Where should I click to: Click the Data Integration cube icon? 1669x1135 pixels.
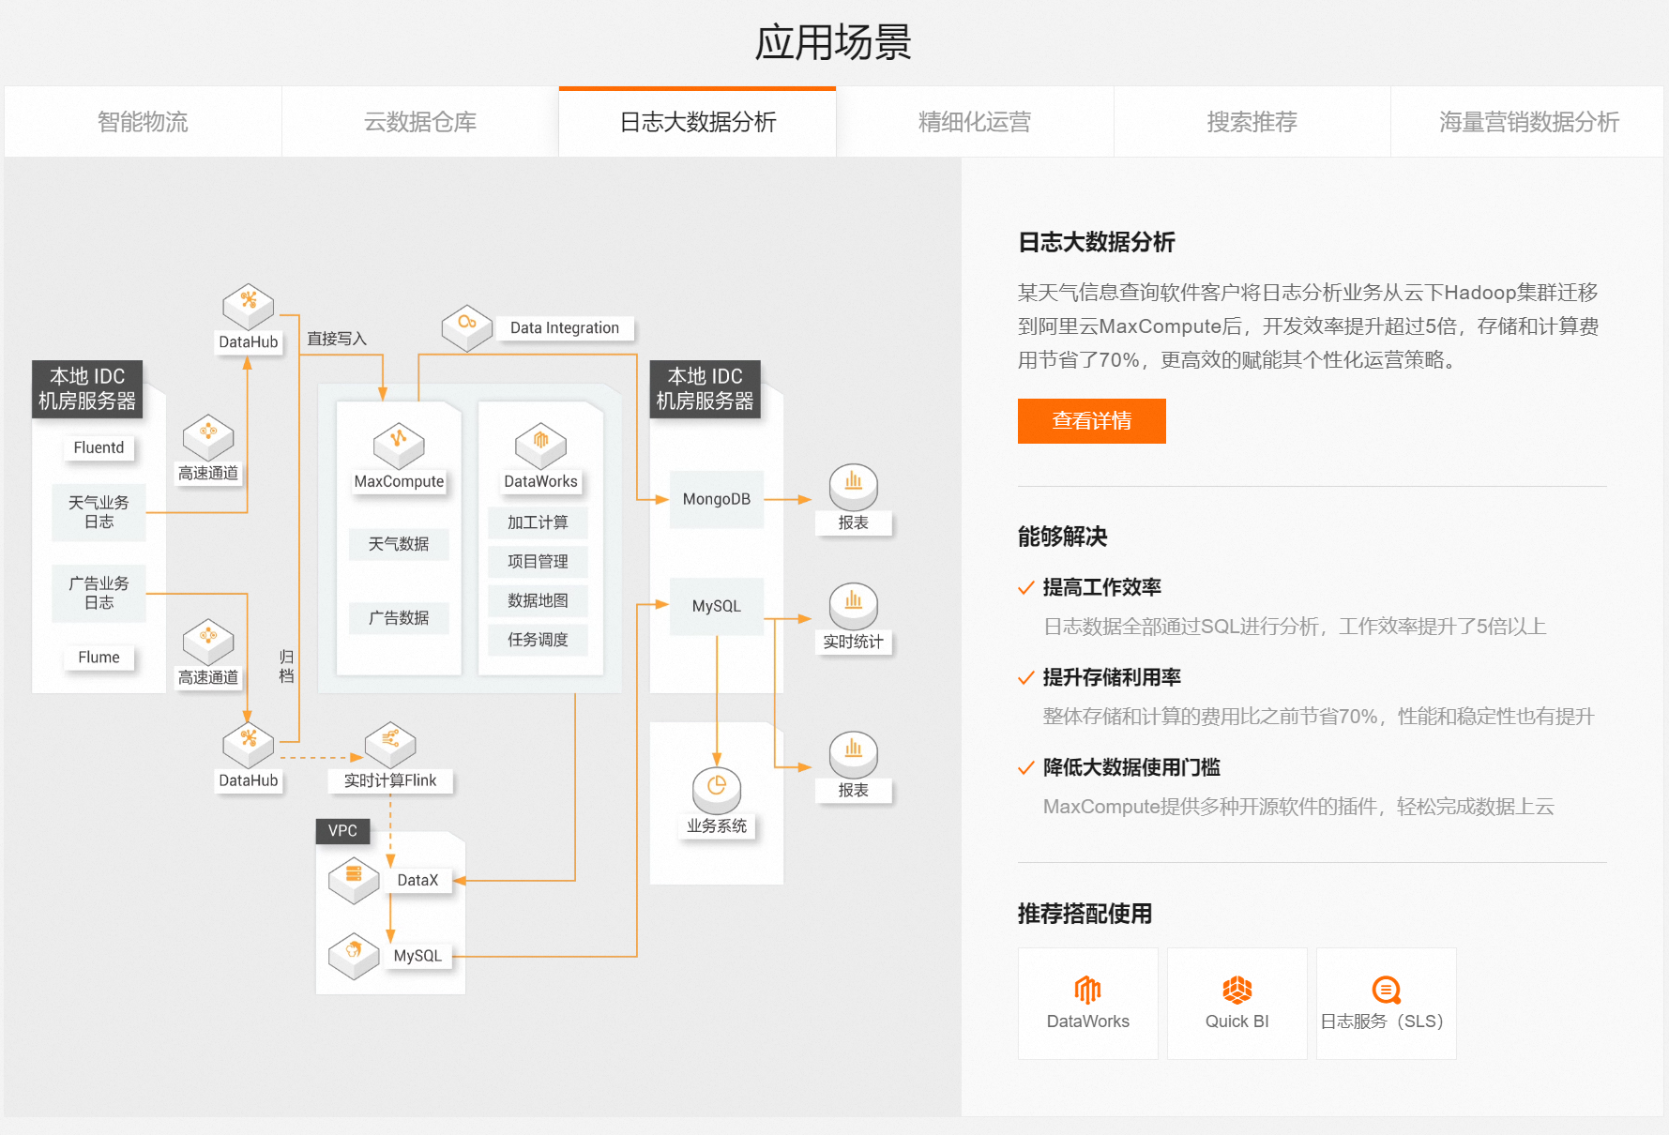[x=467, y=327]
